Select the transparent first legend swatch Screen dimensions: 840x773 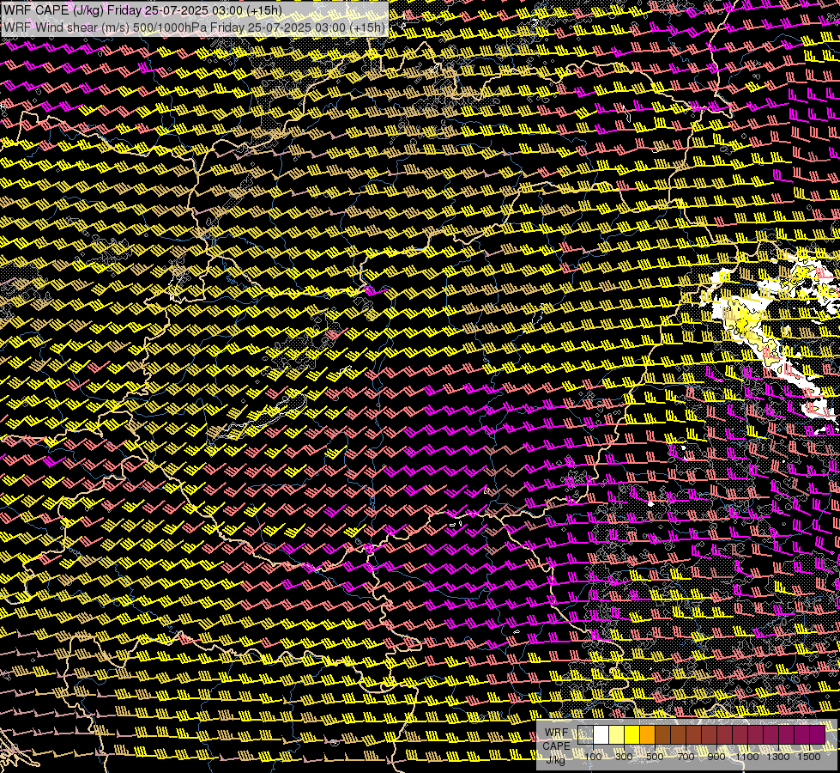[x=585, y=734]
